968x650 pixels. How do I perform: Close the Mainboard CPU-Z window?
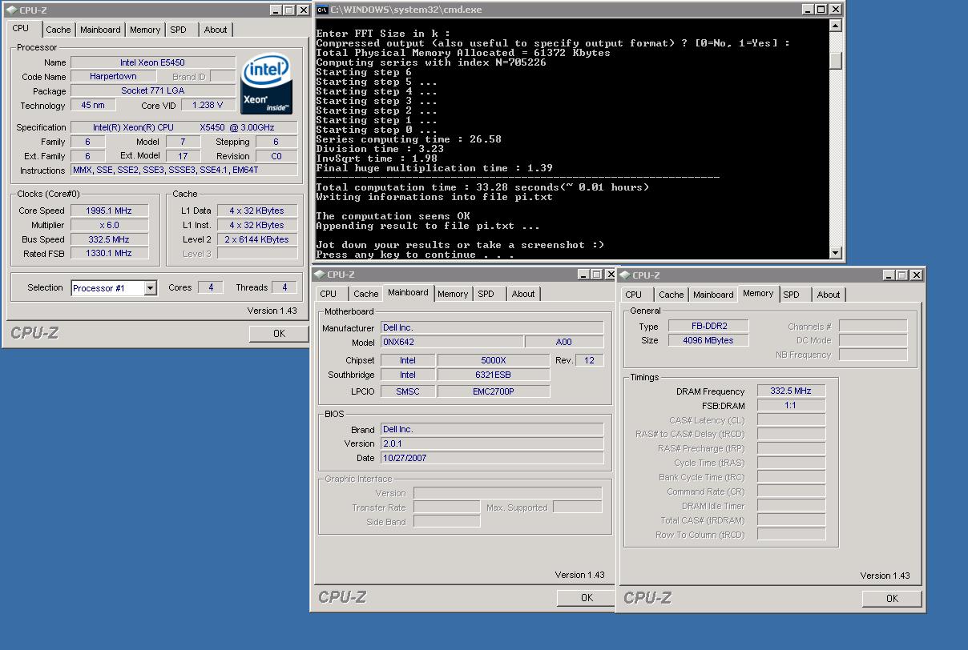pyautogui.click(x=611, y=275)
